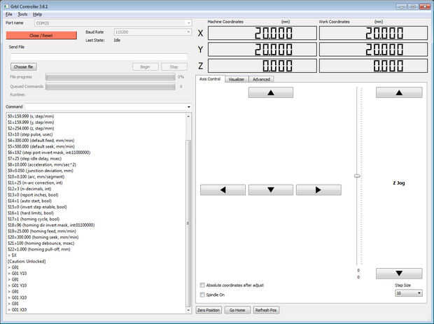Open the Port name dropdown
Screen dimensions: 434x324
113,23
